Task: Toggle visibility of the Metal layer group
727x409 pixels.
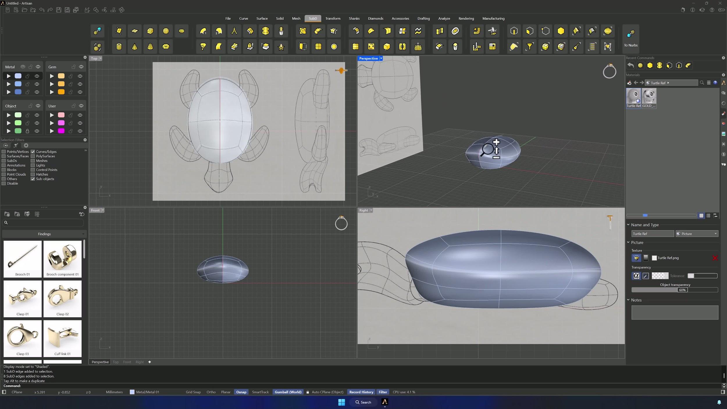Action: (38, 67)
